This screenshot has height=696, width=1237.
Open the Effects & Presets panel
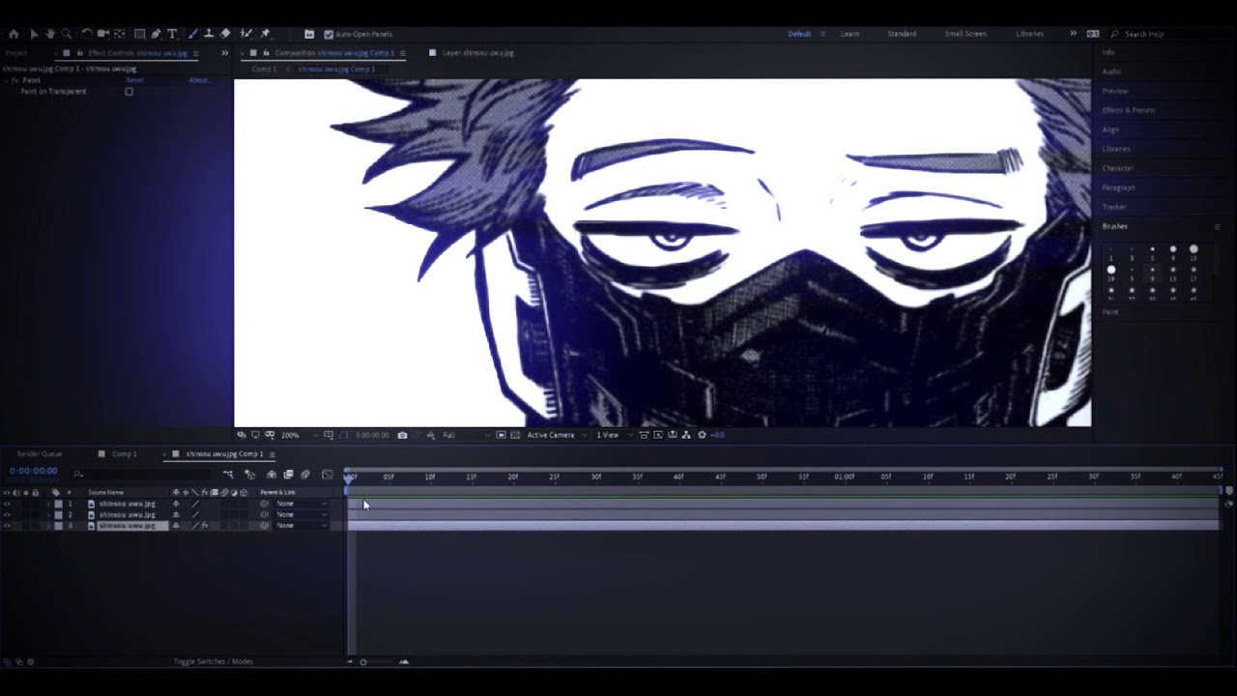[x=1128, y=110]
